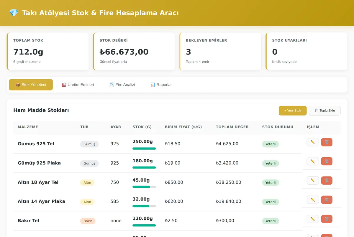Click the 750 ayar value
The image size is (354, 237).
[x=115, y=182]
